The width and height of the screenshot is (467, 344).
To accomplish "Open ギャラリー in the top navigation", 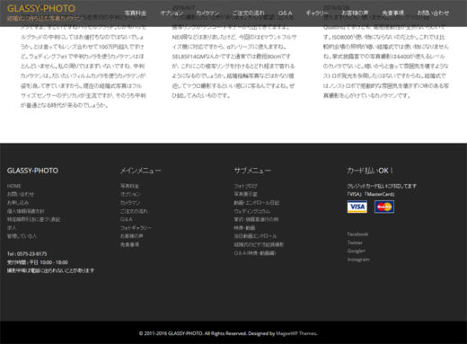I will pyautogui.click(x=317, y=13).
